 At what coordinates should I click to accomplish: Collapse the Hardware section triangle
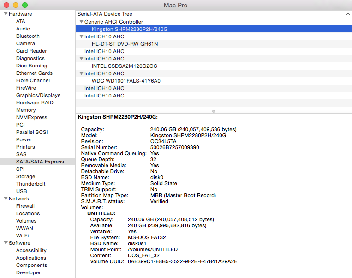(6, 14)
